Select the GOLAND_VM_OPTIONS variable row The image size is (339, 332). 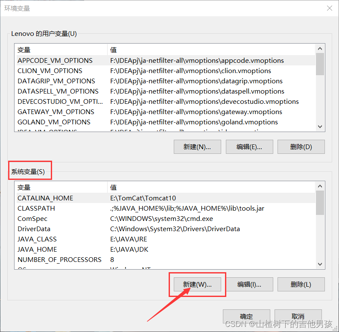166,122
